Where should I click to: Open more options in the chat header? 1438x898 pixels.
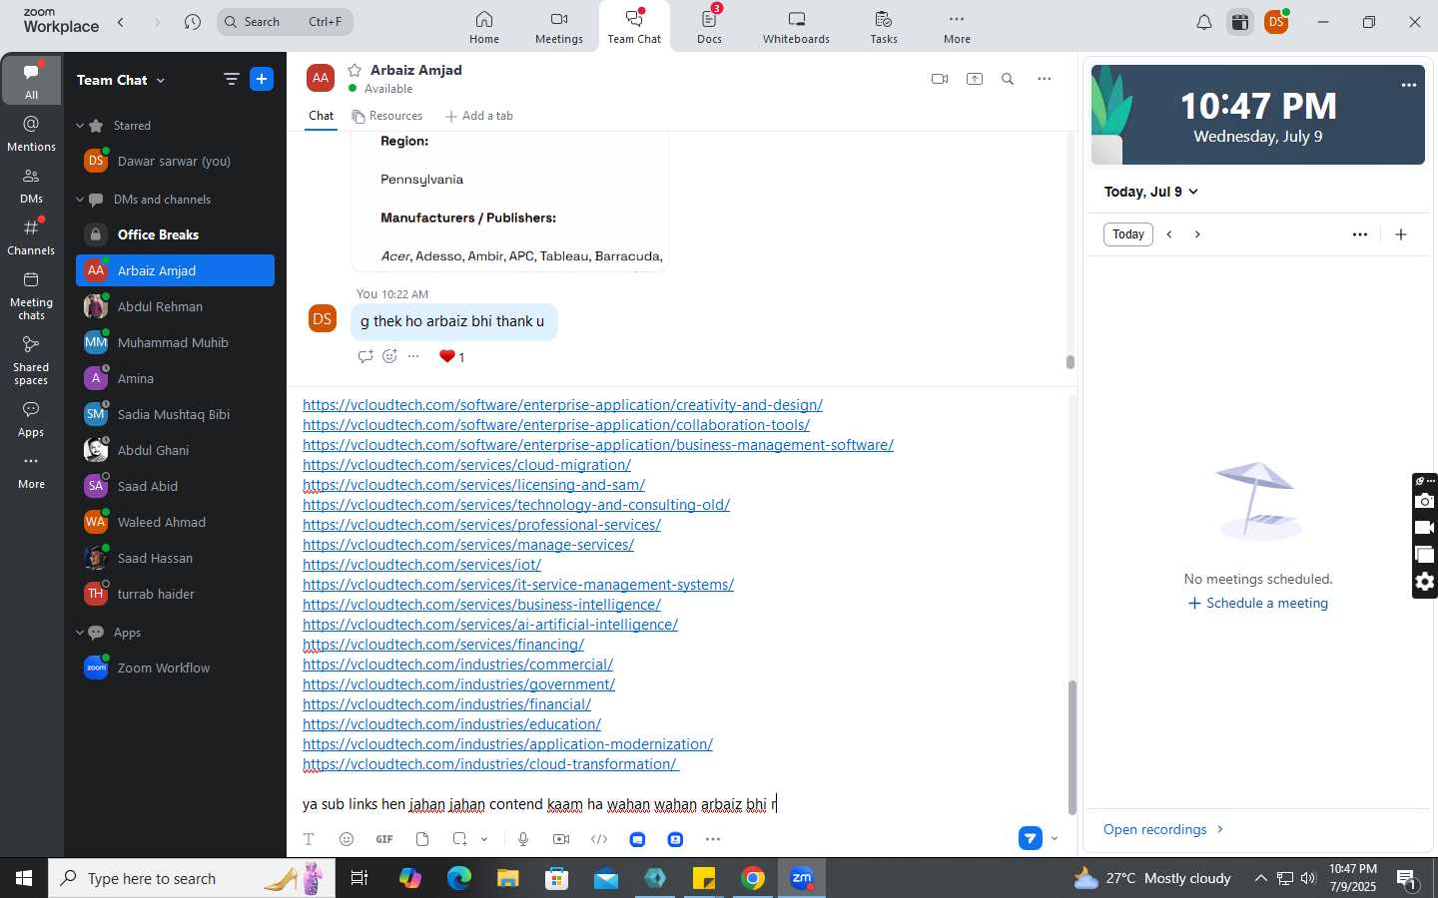[1045, 79]
